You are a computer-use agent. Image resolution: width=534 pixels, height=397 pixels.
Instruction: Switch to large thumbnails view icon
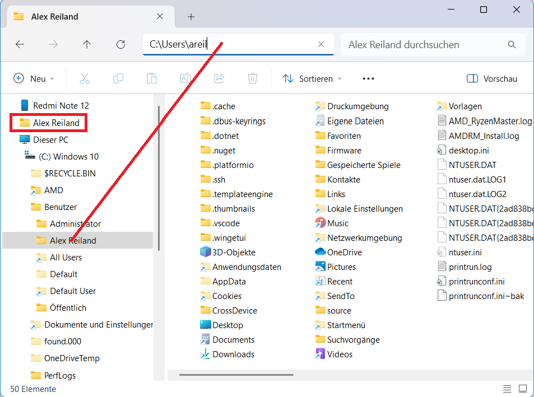(523, 389)
